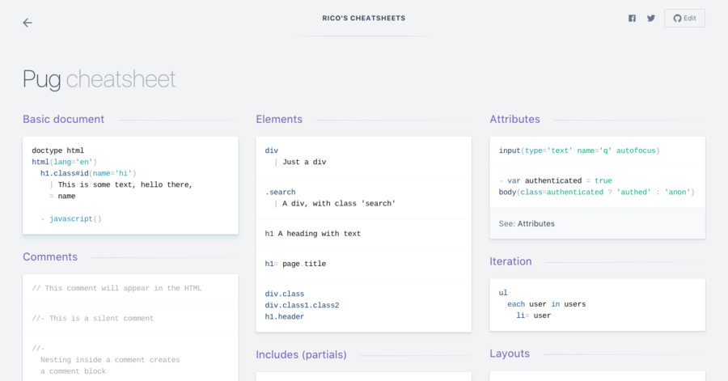Open the Iteration section heading
This screenshot has width=728, height=381.
point(510,261)
